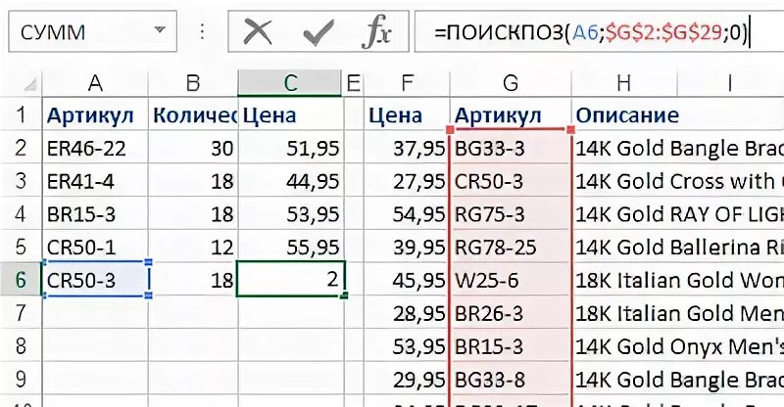Select cell CR50-3 in column G
The width and height of the screenshot is (784, 407).
[x=511, y=181]
